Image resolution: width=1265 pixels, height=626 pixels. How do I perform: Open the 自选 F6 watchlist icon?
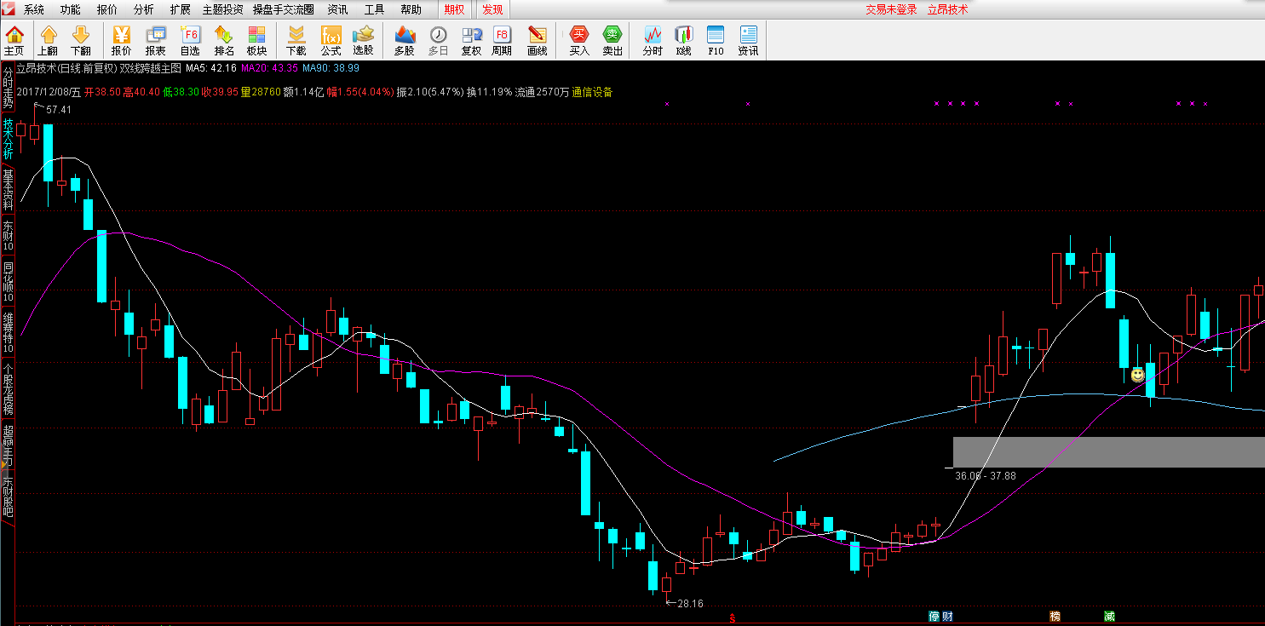coord(190,40)
